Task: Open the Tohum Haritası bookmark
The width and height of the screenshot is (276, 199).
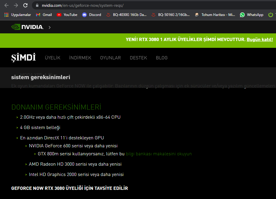Action: click(215, 15)
